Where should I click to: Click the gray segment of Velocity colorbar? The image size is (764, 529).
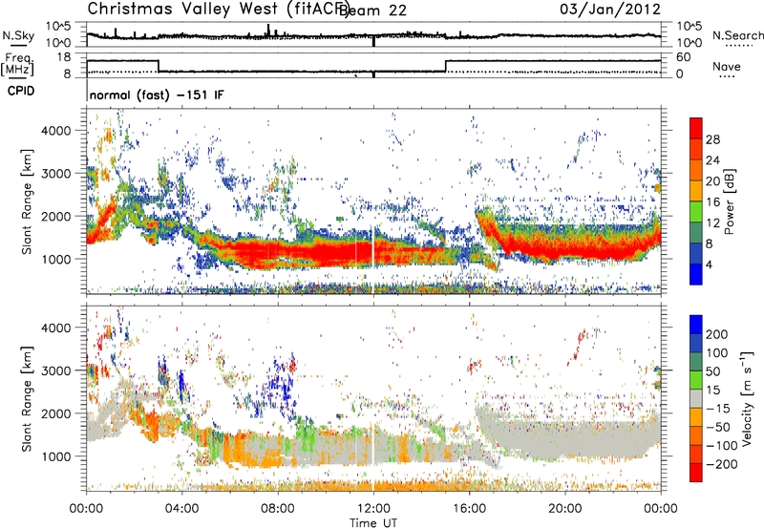(x=696, y=399)
